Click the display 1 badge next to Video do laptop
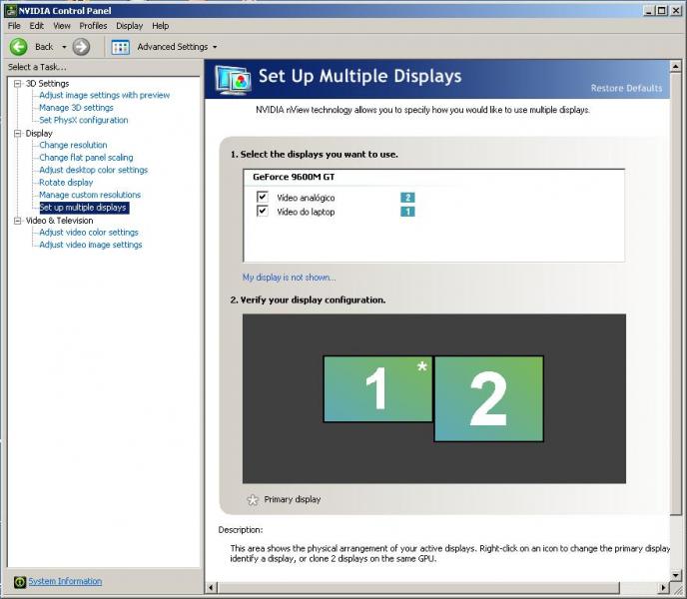Viewport: 687px width, 599px height. click(x=407, y=212)
